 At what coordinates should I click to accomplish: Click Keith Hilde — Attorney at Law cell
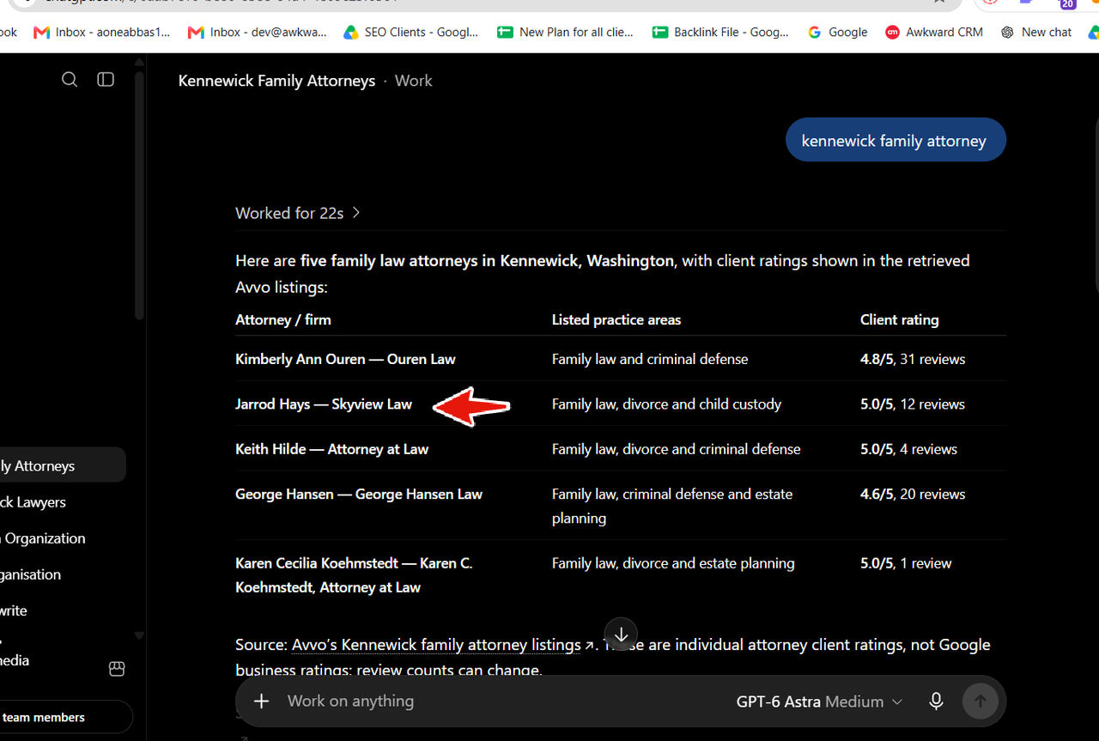pyautogui.click(x=331, y=449)
